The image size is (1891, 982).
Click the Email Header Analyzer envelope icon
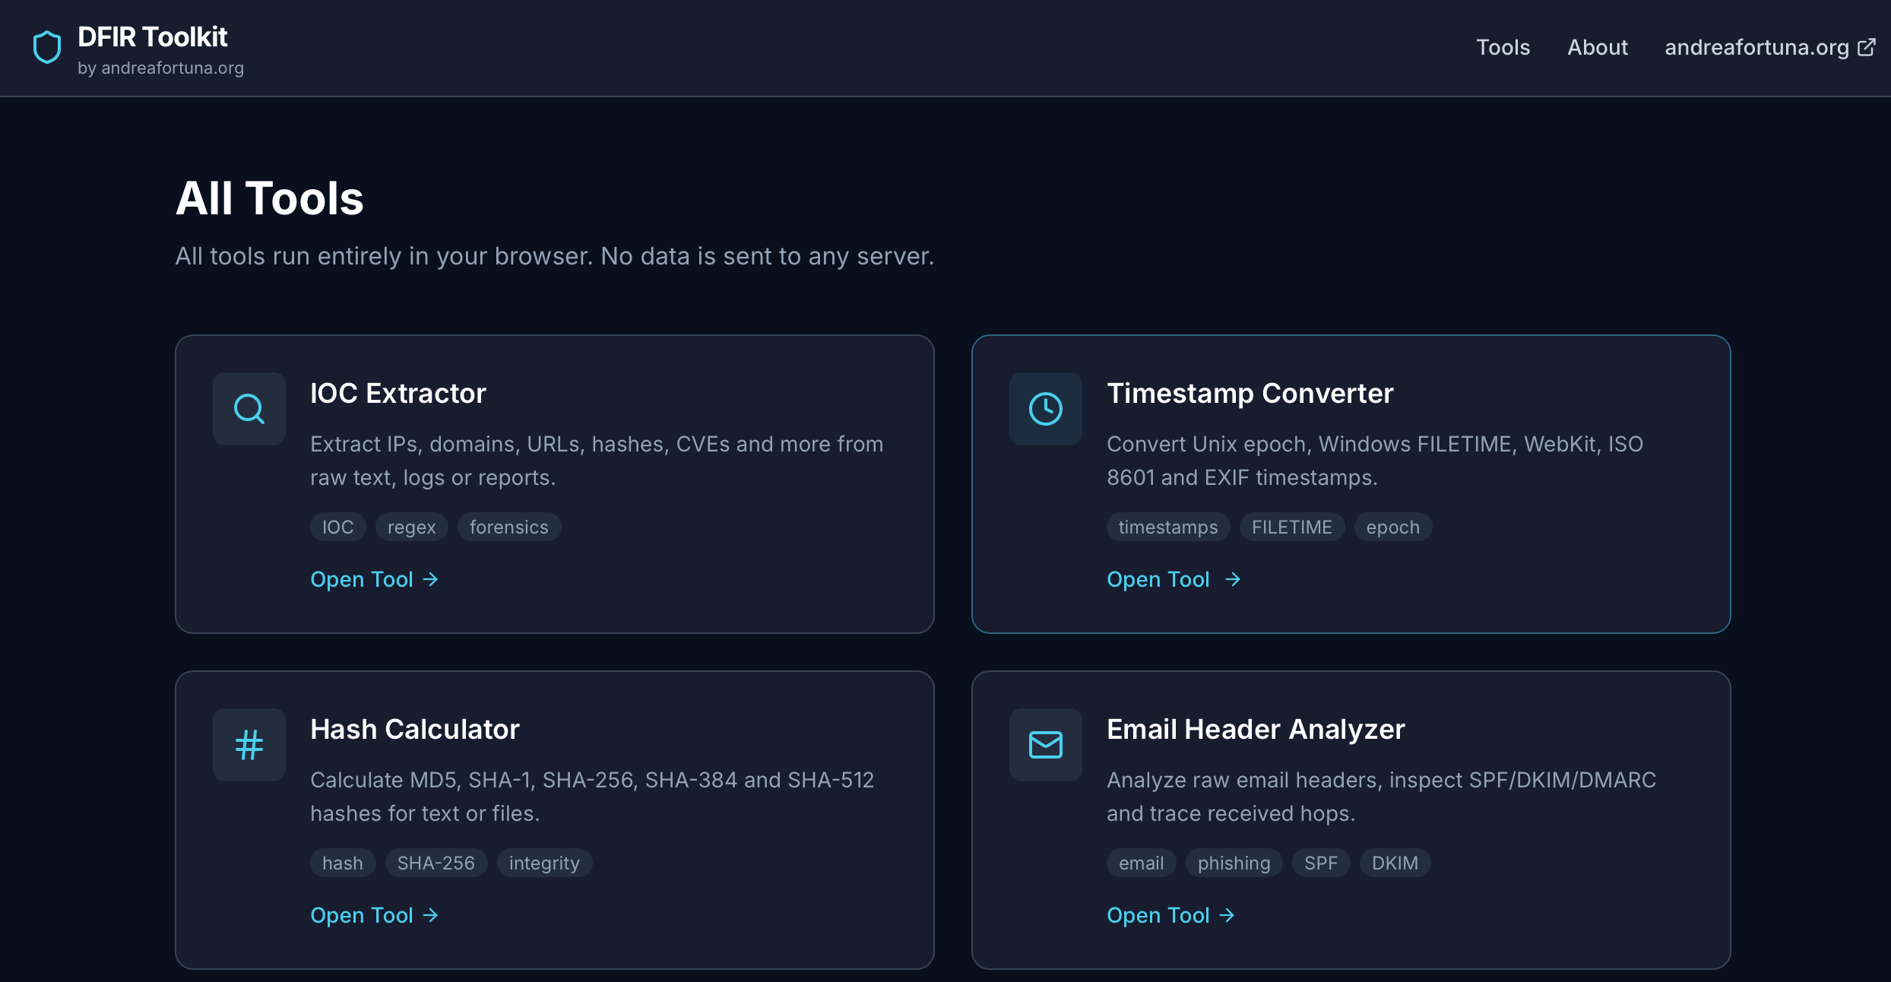tap(1045, 745)
